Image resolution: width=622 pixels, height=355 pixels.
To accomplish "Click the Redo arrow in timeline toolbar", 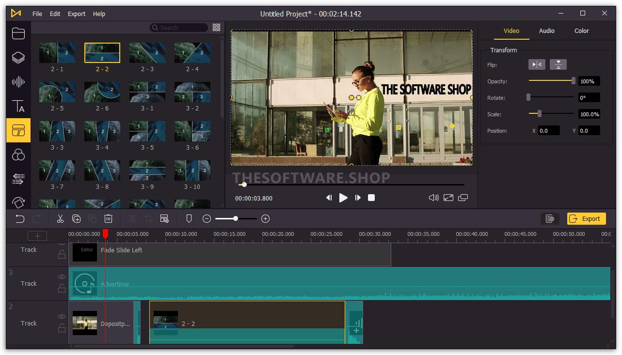I will [36, 219].
